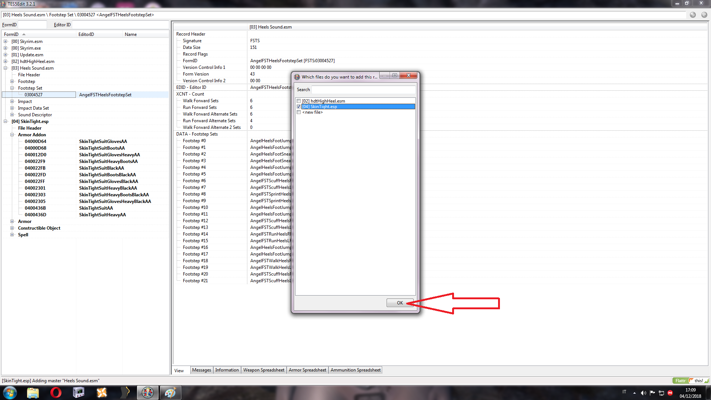
Task: Switch to the TES5Edit taskbar button
Action: pos(148,392)
